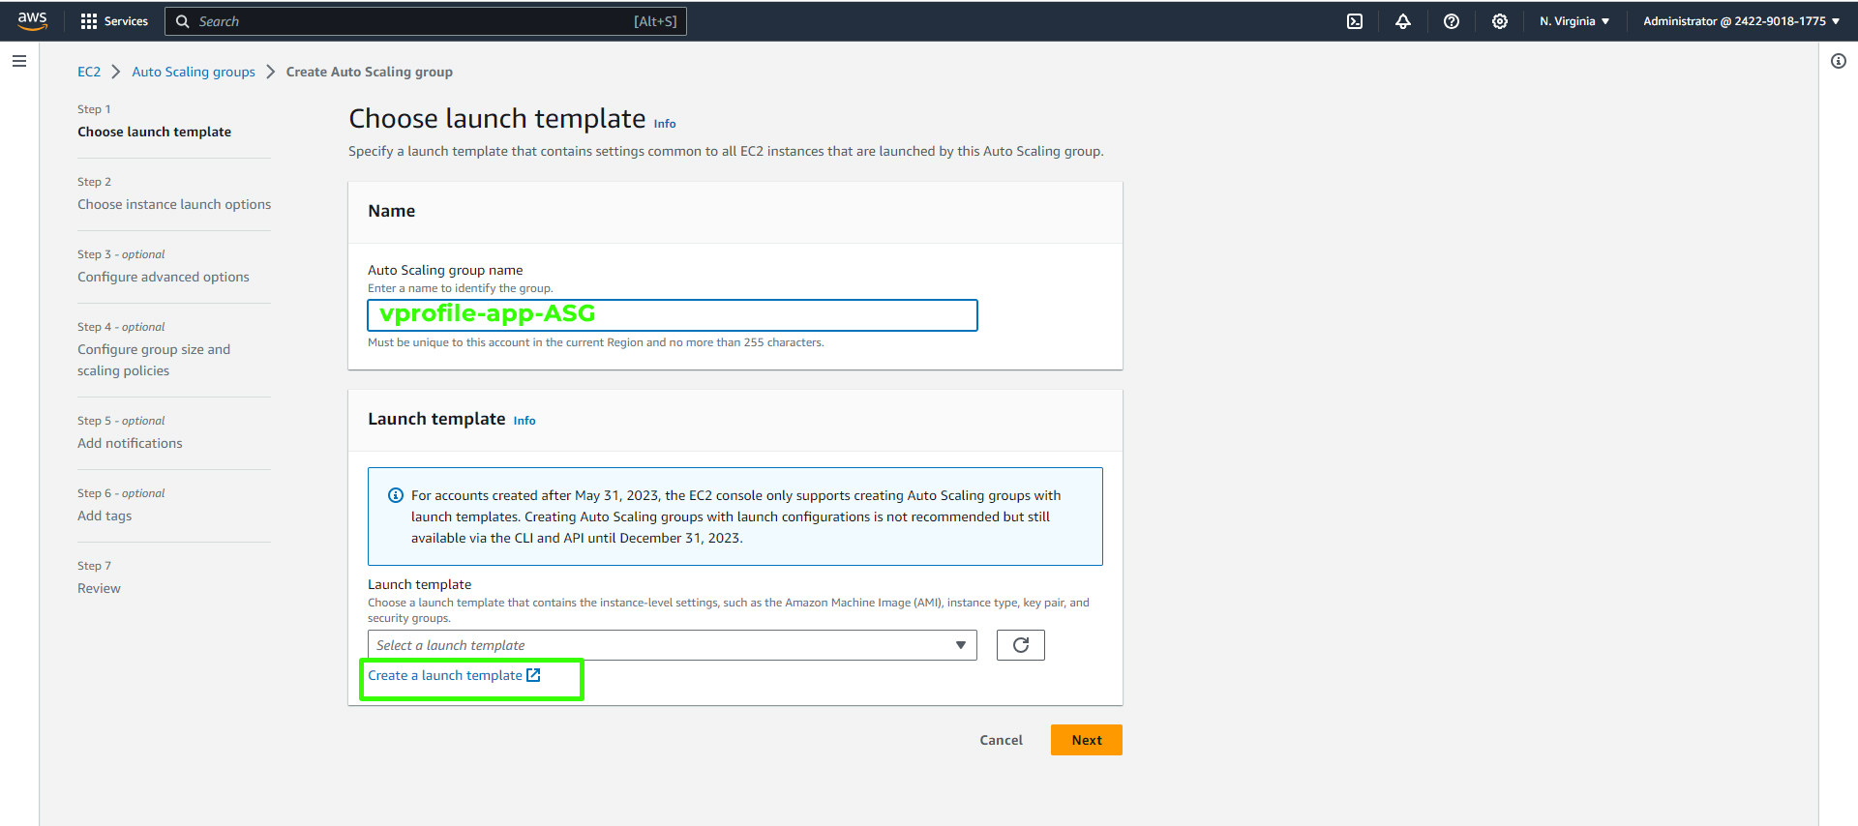Expand the left hamburger navigation menu
Screen dimensions: 1858x826
[x=19, y=61]
